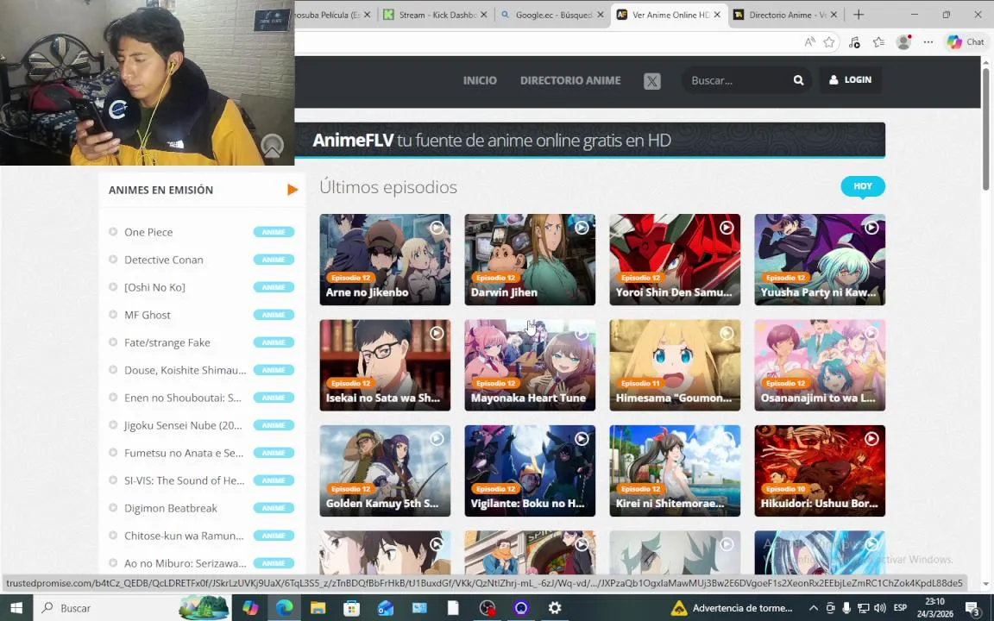
Task: Open the Edge Settings and more menu
Action: pyautogui.click(x=928, y=41)
